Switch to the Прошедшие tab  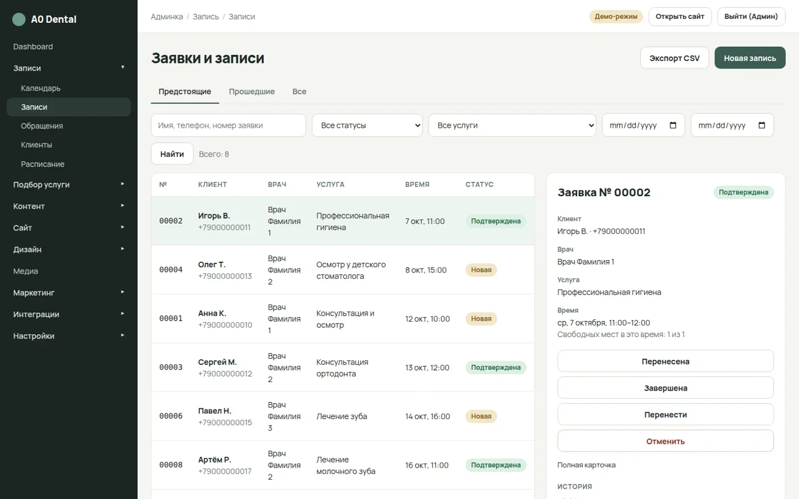tap(252, 92)
